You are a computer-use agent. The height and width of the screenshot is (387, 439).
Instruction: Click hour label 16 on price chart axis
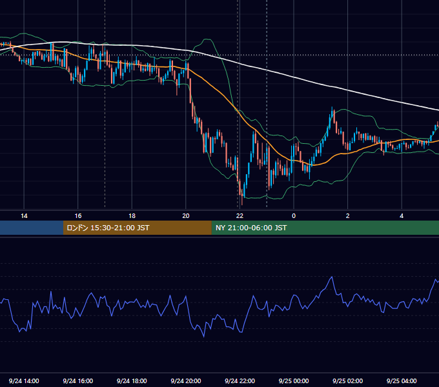coord(78,216)
